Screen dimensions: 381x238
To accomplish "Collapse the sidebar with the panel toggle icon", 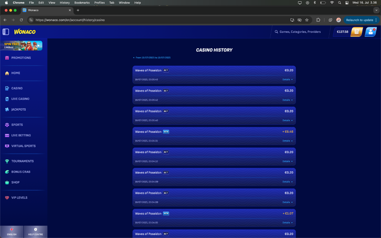I will coord(6,32).
